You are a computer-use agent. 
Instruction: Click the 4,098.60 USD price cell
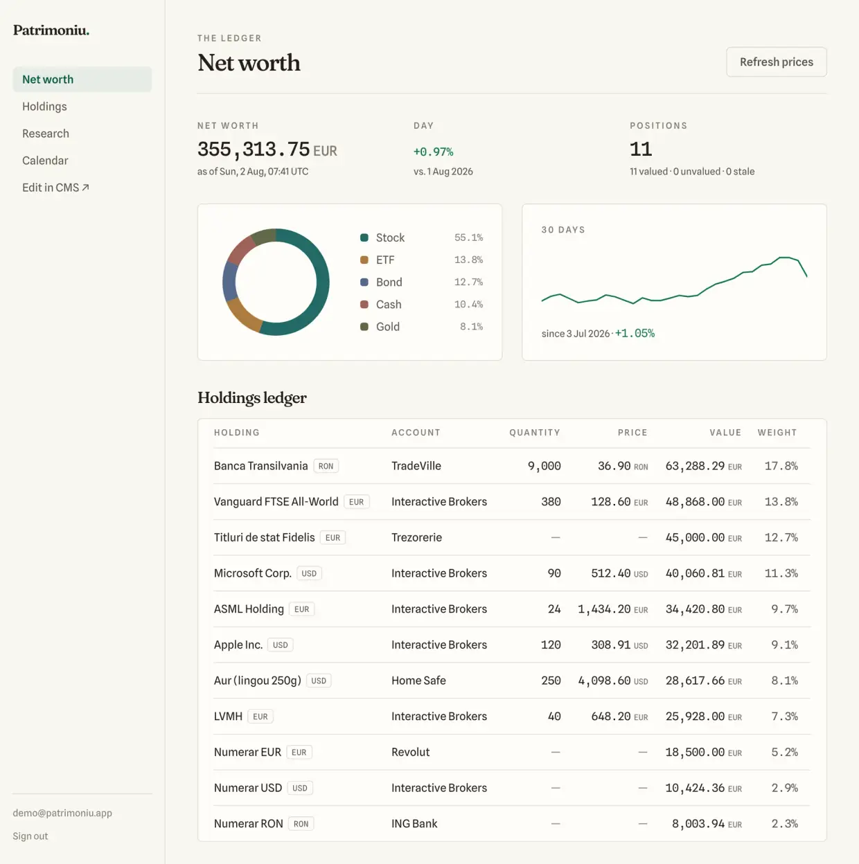point(613,681)
